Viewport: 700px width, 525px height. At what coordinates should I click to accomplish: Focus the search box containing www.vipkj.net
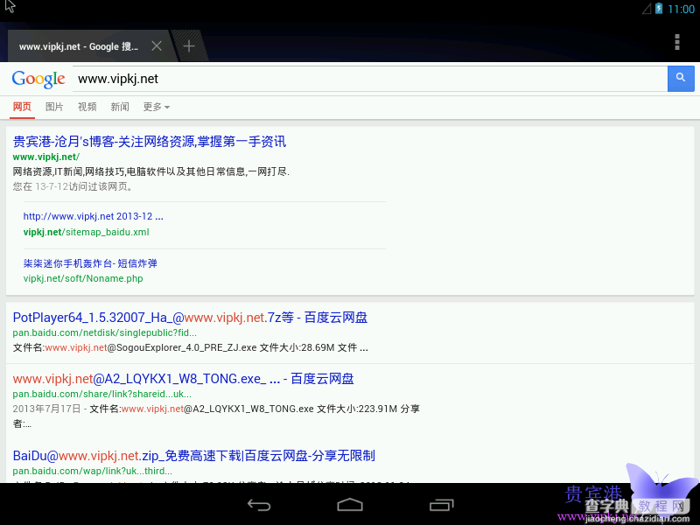pos(369,79)
